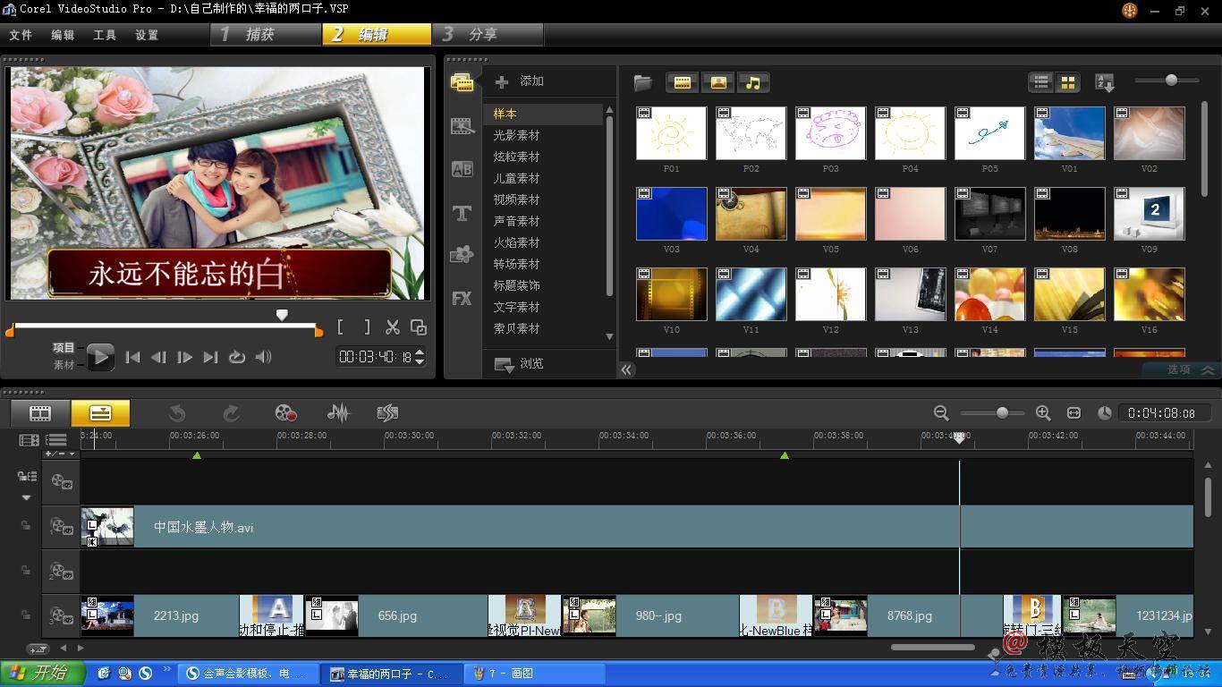Toggle repeat playback
This screenshot has width=1222, height=687.
pos(236,357)
